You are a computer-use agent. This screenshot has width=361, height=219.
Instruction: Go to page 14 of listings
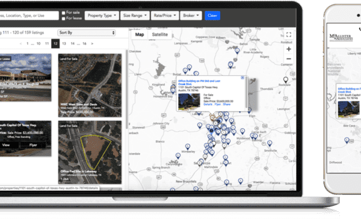(x=73, y=43)
